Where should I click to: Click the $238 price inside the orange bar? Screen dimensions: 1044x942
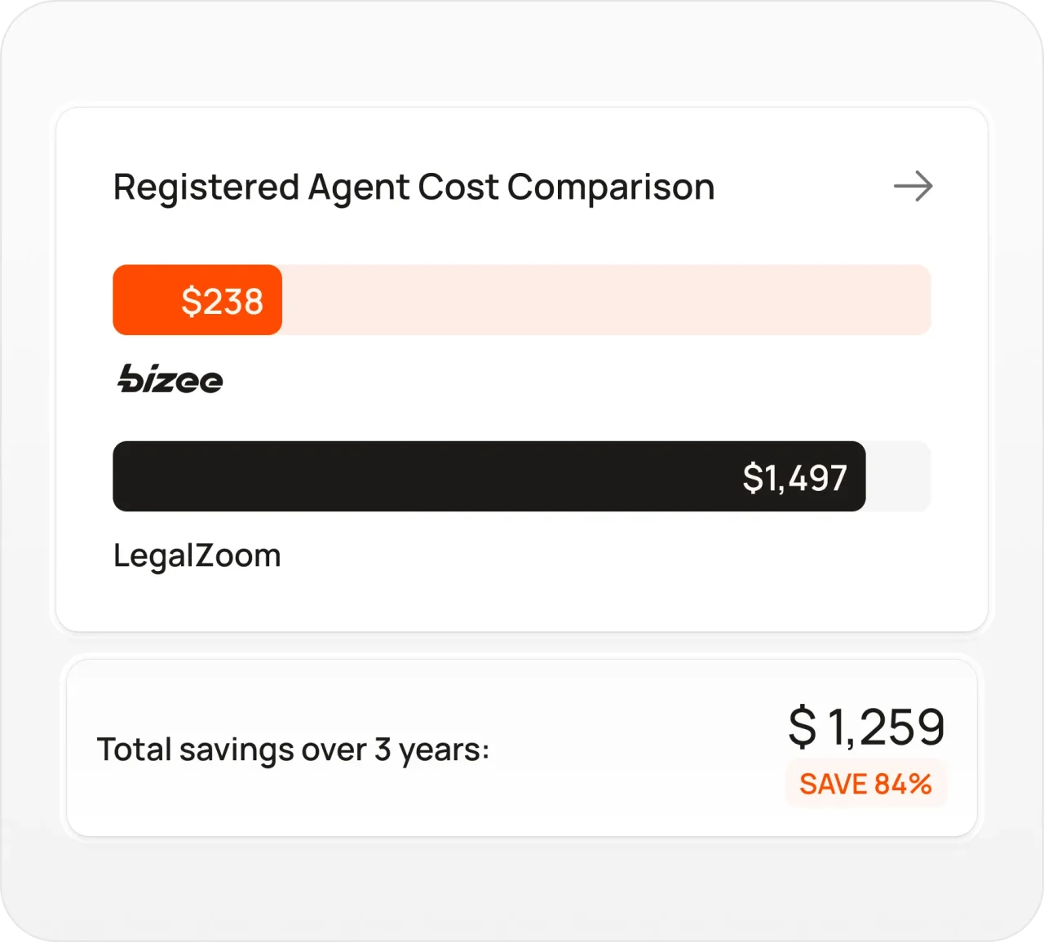222,301
